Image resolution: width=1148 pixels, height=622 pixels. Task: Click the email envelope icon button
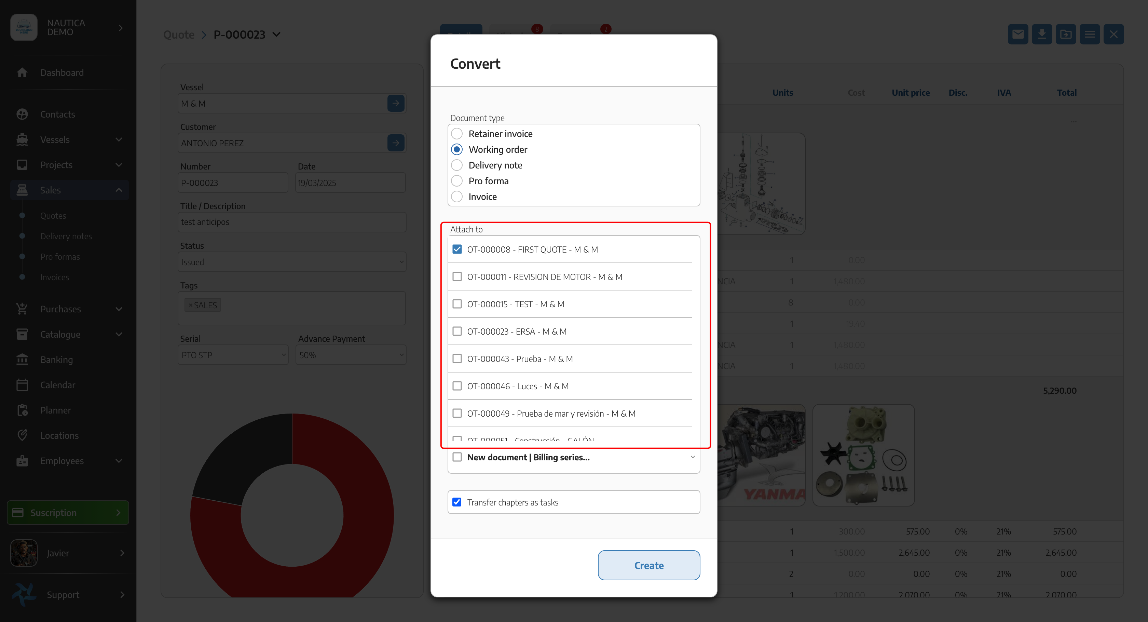[1018, 34]
